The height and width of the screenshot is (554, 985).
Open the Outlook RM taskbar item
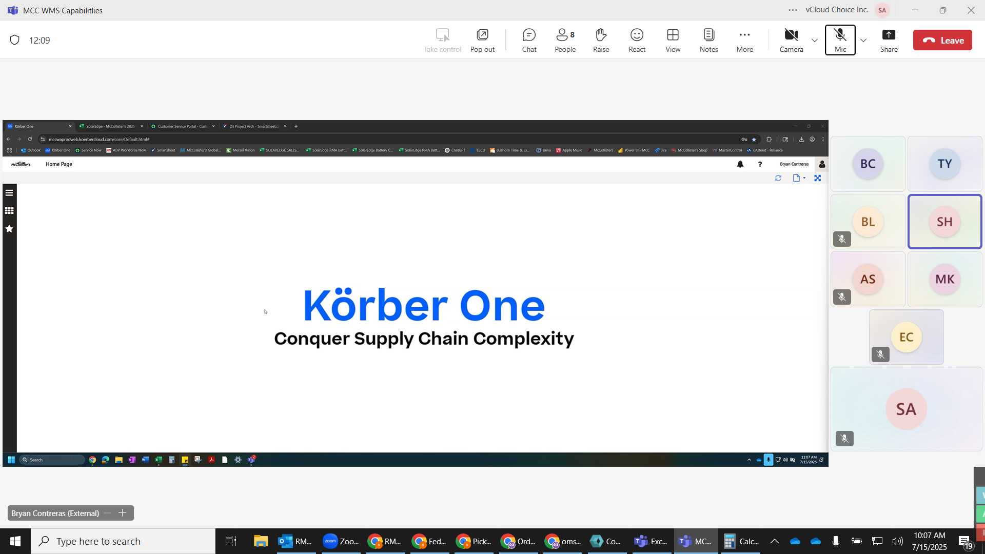295,541
